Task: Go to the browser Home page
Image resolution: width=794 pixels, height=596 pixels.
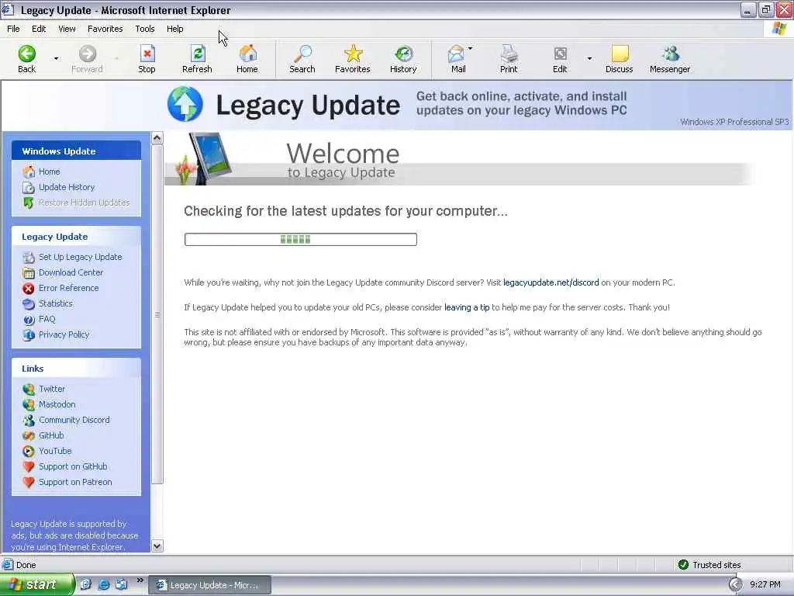Action: click(x=247, y=59)
